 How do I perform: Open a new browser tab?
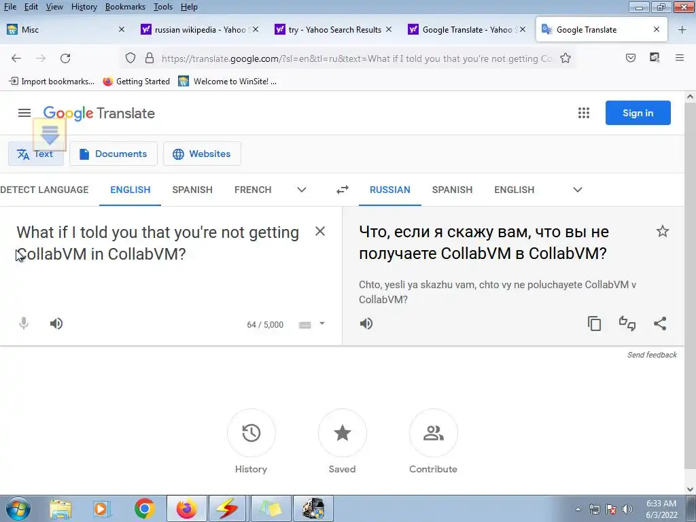682,30
